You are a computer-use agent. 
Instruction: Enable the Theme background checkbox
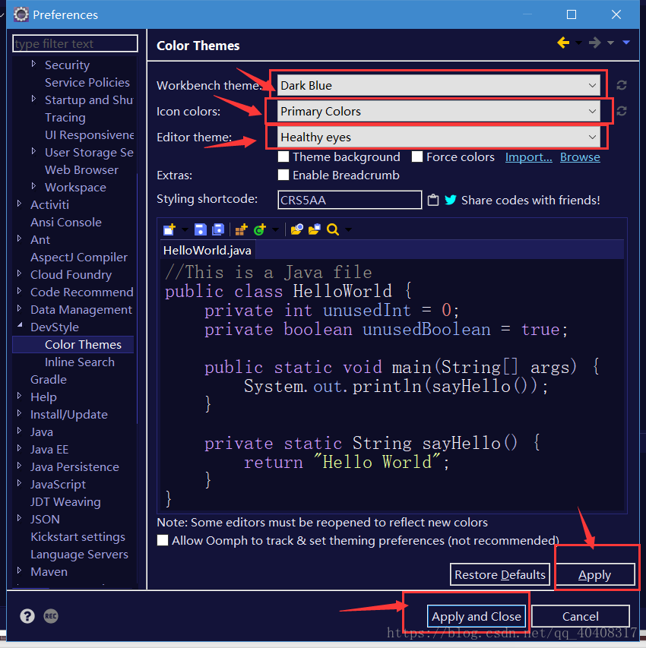[283, 157]
